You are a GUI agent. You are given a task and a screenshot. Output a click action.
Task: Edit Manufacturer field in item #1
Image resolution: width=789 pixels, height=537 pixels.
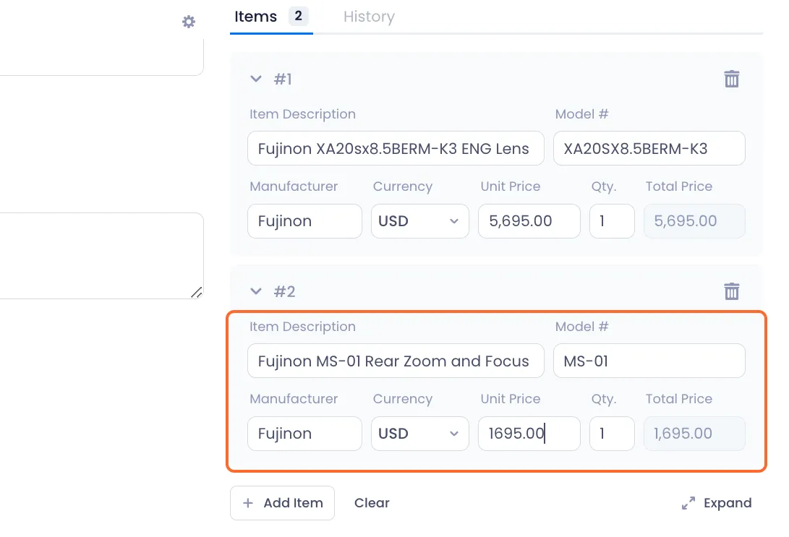pos(304,220)
